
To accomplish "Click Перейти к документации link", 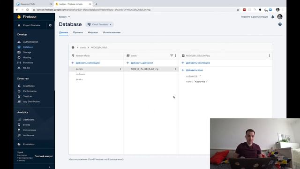I will (x=255, y=17).
